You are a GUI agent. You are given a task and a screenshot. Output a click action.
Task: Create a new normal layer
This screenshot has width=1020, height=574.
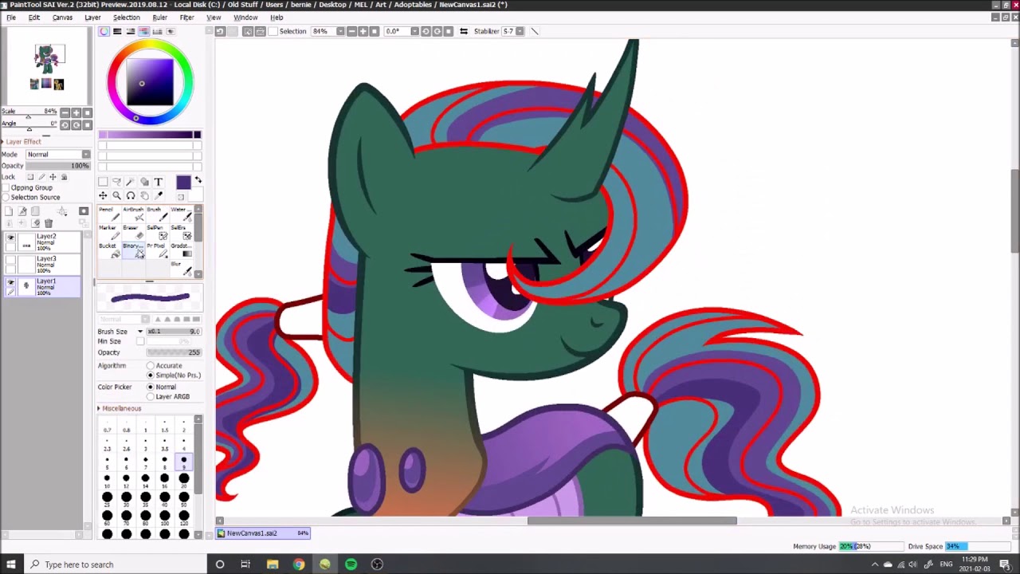tap(9, 211)
